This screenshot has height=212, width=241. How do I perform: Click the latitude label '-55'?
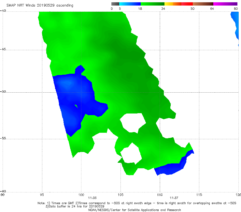click(x=3, y=138)
